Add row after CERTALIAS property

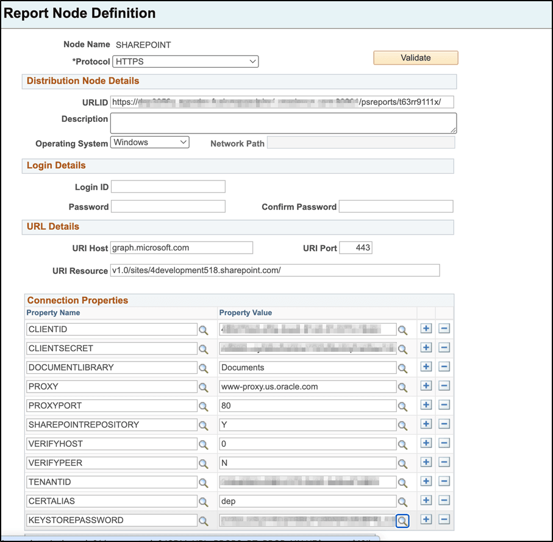point(426,500)
